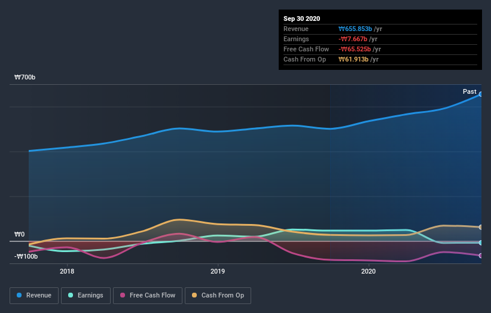Click the orange Cash From Op end-point marker
The width and height of the screenshot is (491, 313).
tap(481, 227)
